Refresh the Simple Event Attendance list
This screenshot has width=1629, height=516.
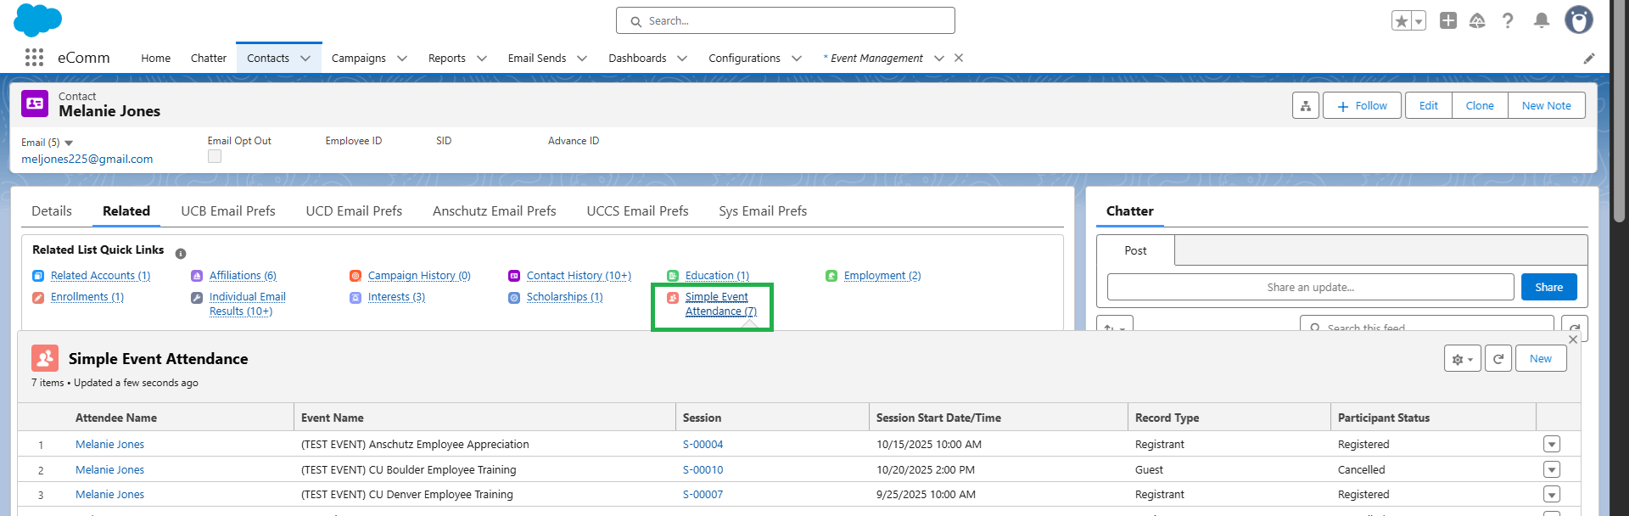[1498, 358]
